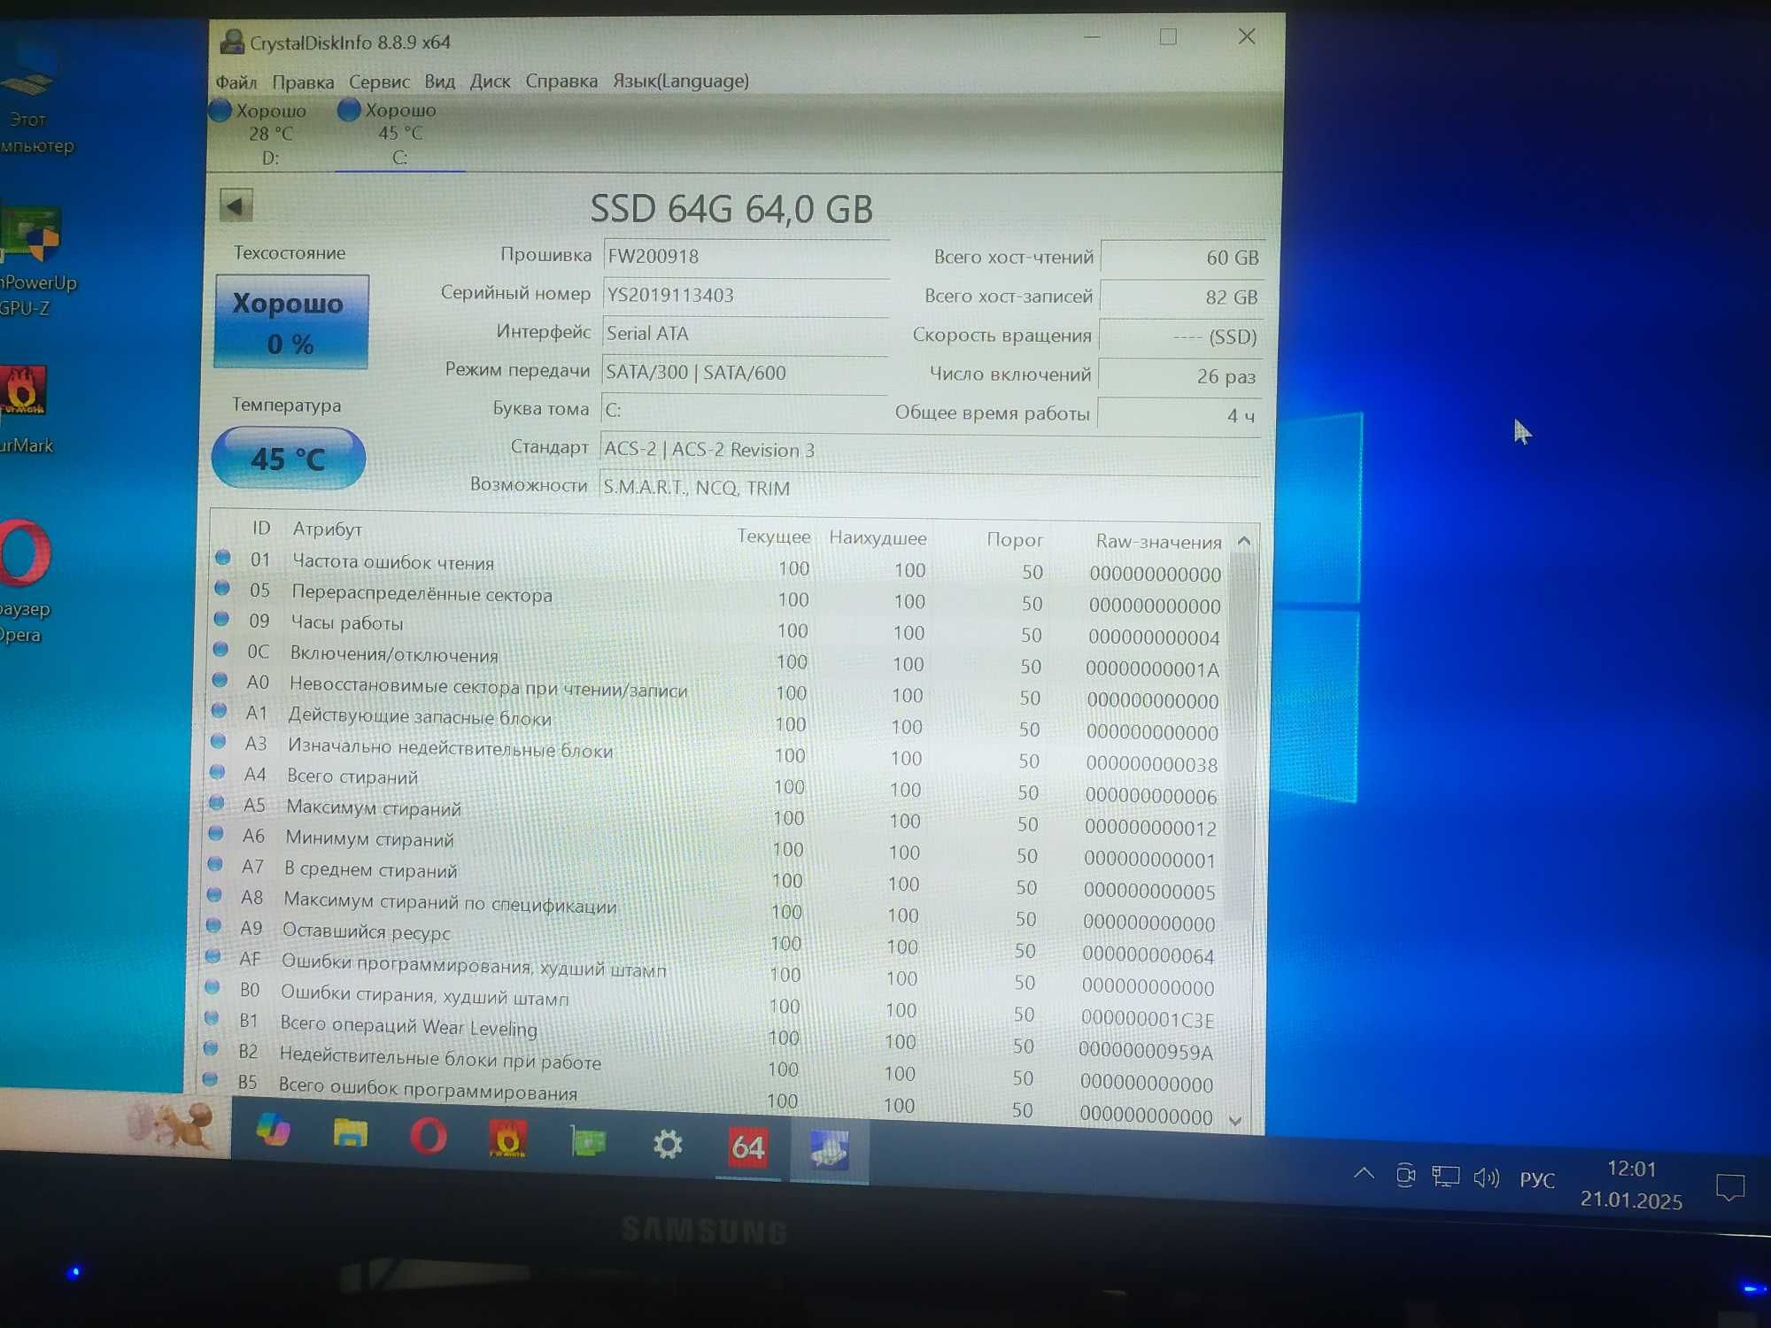Open the Диск menu
The height and width of the screenshot is (1328, 1771).
pos(490,81)
